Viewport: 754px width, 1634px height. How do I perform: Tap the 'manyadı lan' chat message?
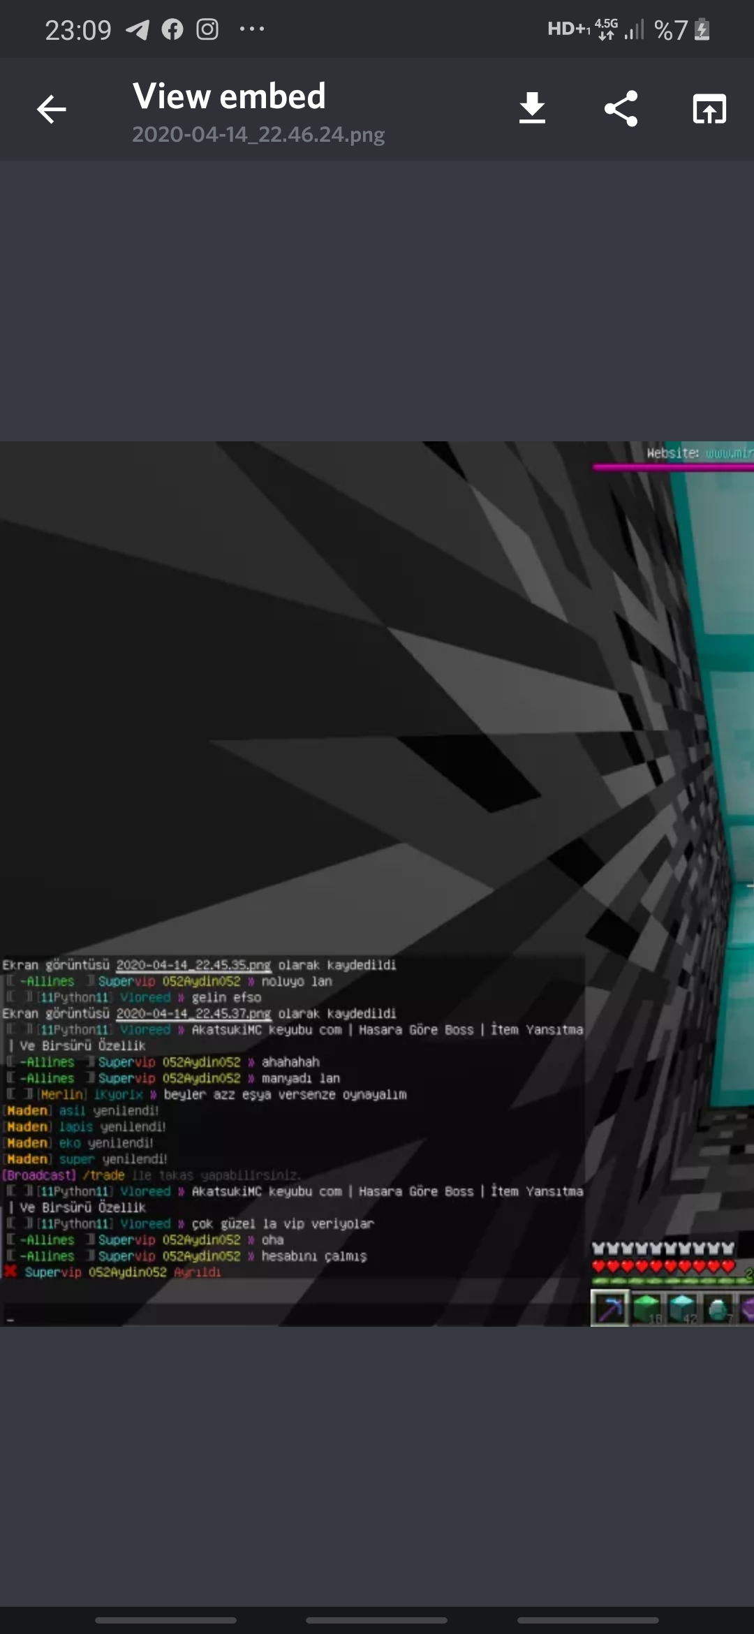301,1078
